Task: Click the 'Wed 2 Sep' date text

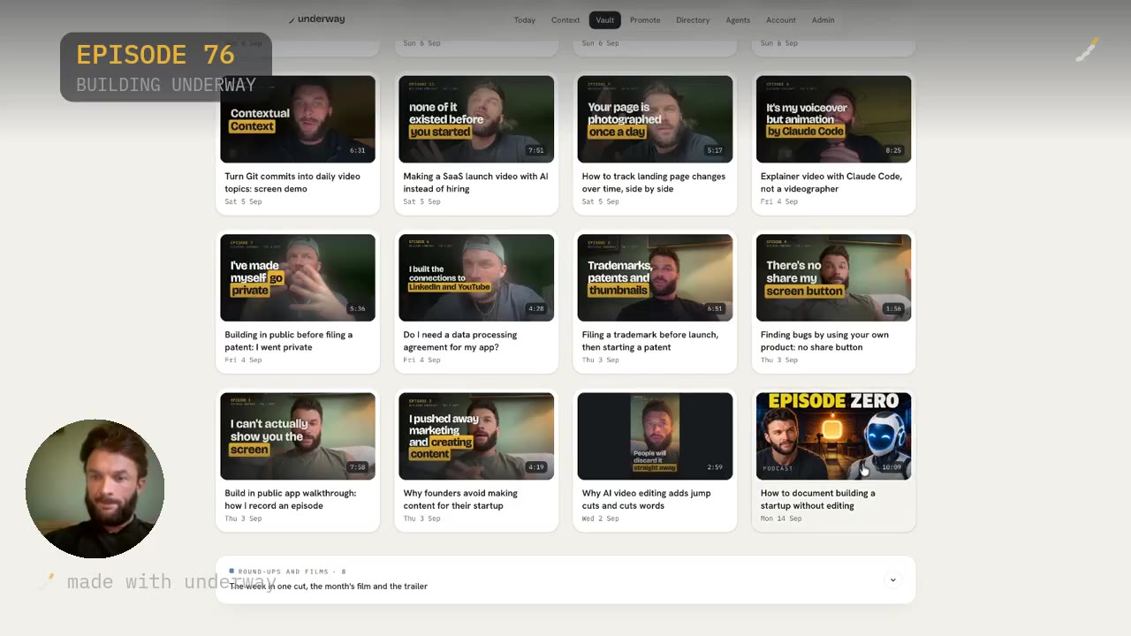Action: 601,519
